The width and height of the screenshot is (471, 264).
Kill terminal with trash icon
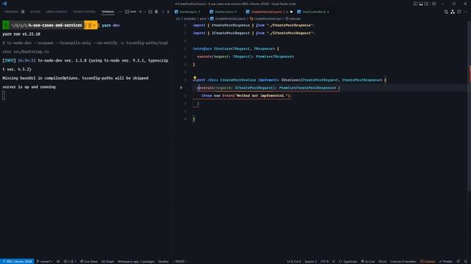[156, 12]
